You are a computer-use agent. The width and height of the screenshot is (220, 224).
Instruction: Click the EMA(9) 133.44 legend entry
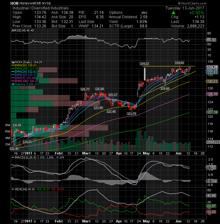pos(23,78)
